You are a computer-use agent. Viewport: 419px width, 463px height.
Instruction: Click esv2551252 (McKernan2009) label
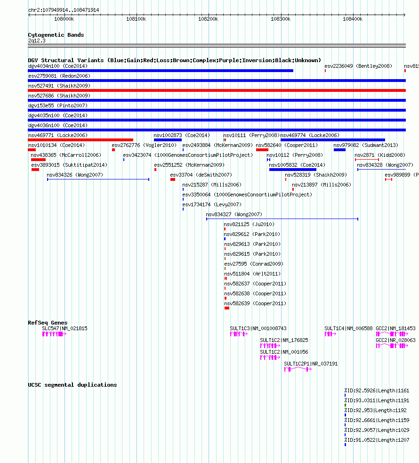(x=189, y=165)
